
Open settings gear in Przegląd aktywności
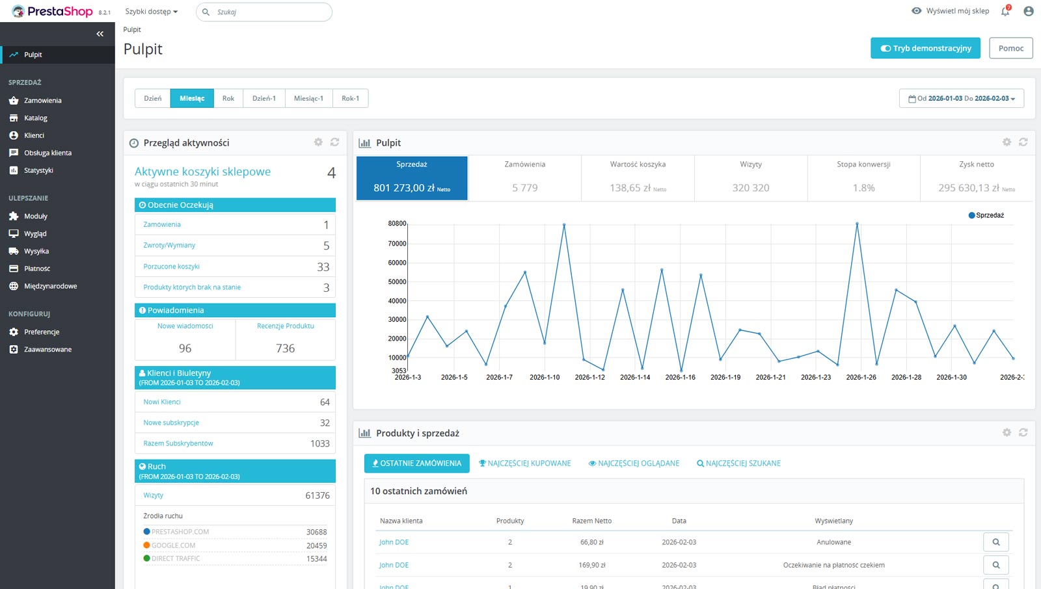click(x=318, y=142)
